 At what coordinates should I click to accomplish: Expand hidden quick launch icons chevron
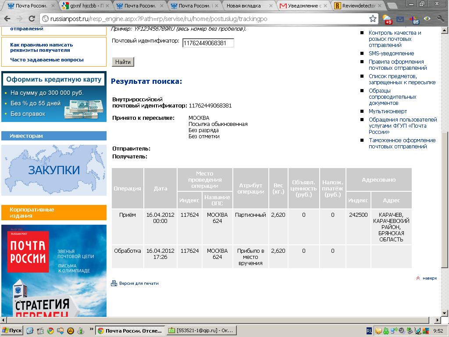click(91, 328)
